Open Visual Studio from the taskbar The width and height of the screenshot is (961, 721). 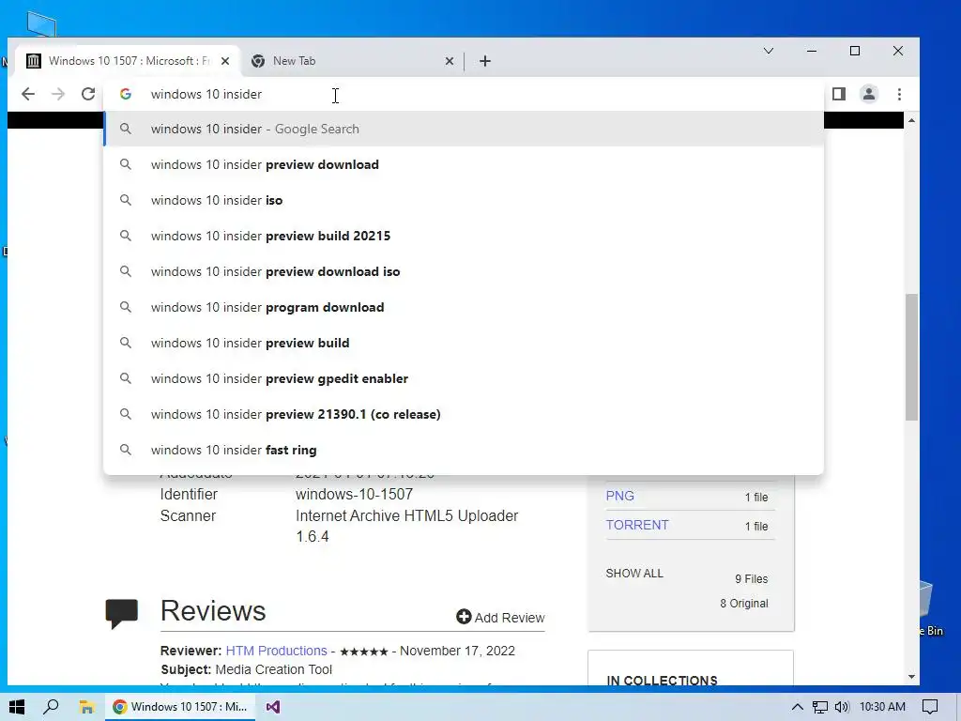pyautogui.click(x=273, y=707)
